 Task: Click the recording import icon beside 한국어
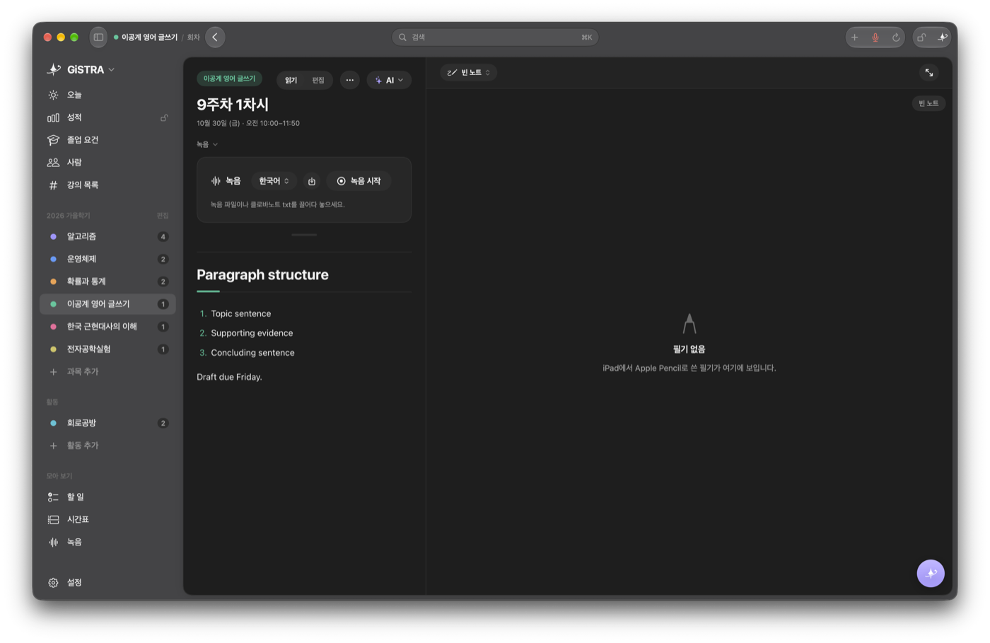[312, 181]
